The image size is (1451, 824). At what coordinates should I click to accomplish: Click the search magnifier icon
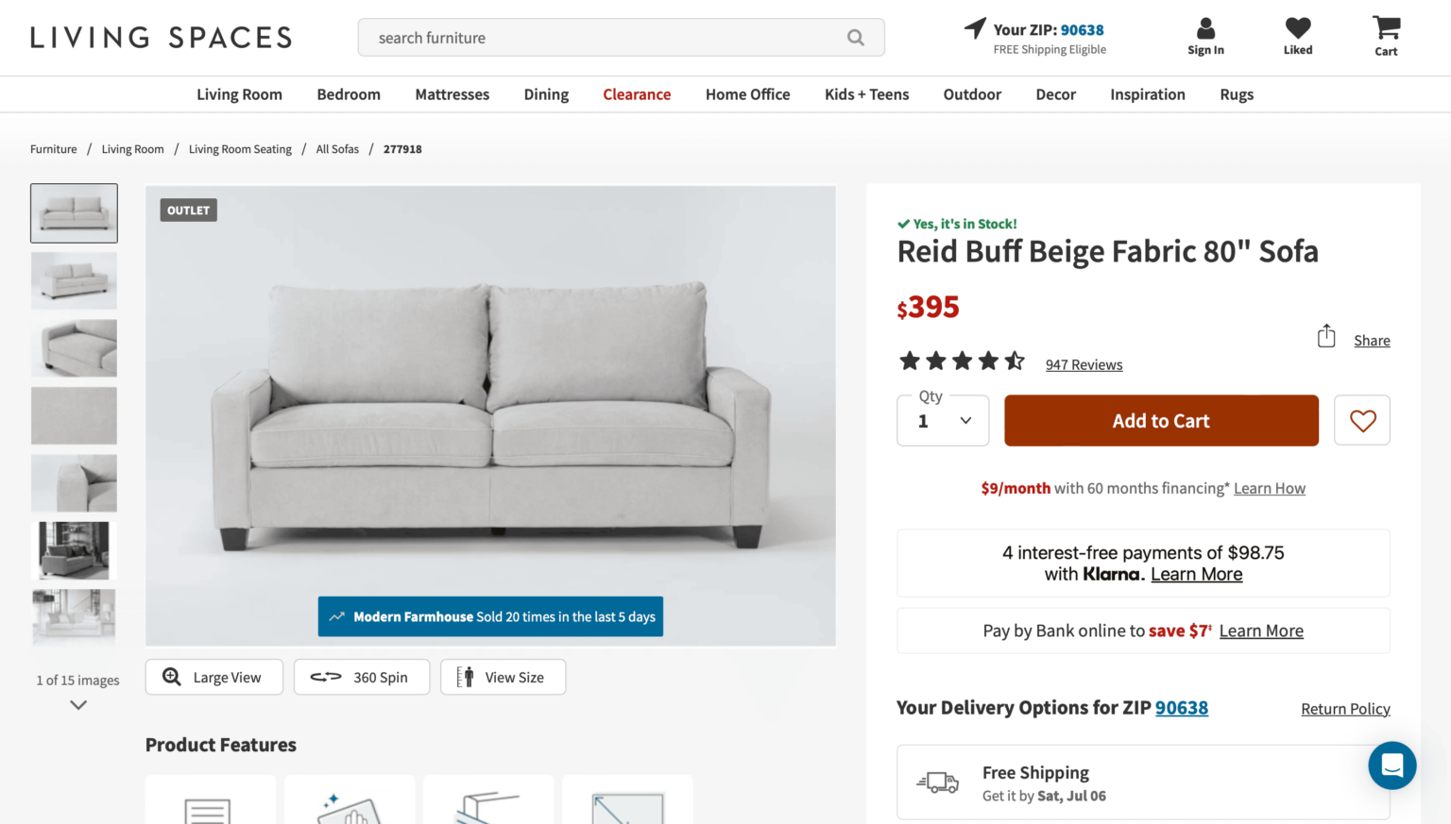tap(855, 38)
